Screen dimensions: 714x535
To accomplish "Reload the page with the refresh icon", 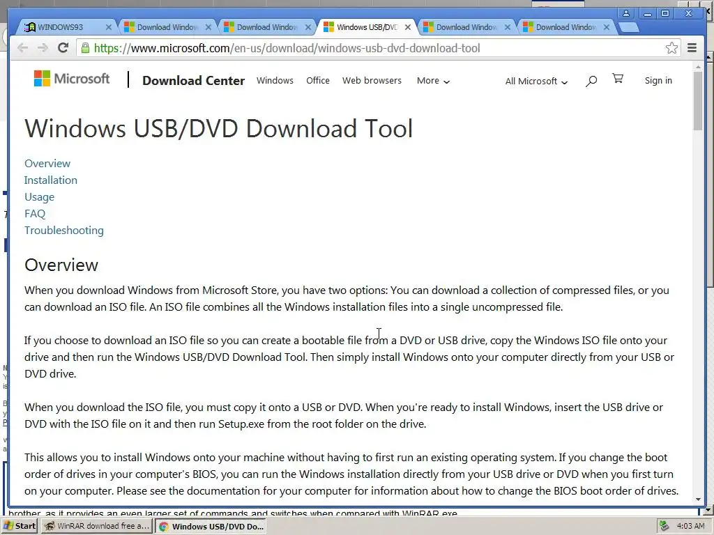I will 63,48.
